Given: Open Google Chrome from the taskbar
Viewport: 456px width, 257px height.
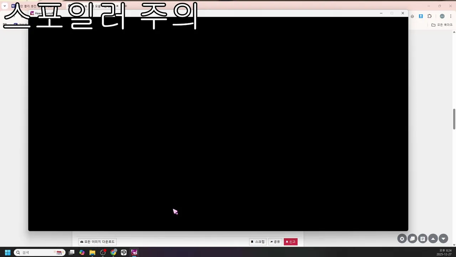Looking at the screenshot, I should pyautogui.click(x=113, y=252).
